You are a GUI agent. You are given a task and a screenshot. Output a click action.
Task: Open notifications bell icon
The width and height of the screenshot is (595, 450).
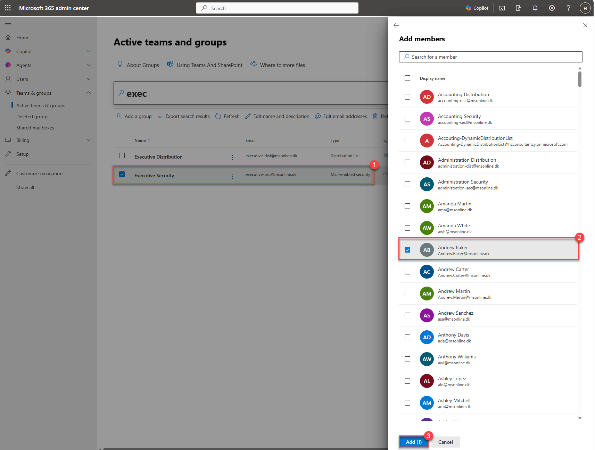coord(535,8)
